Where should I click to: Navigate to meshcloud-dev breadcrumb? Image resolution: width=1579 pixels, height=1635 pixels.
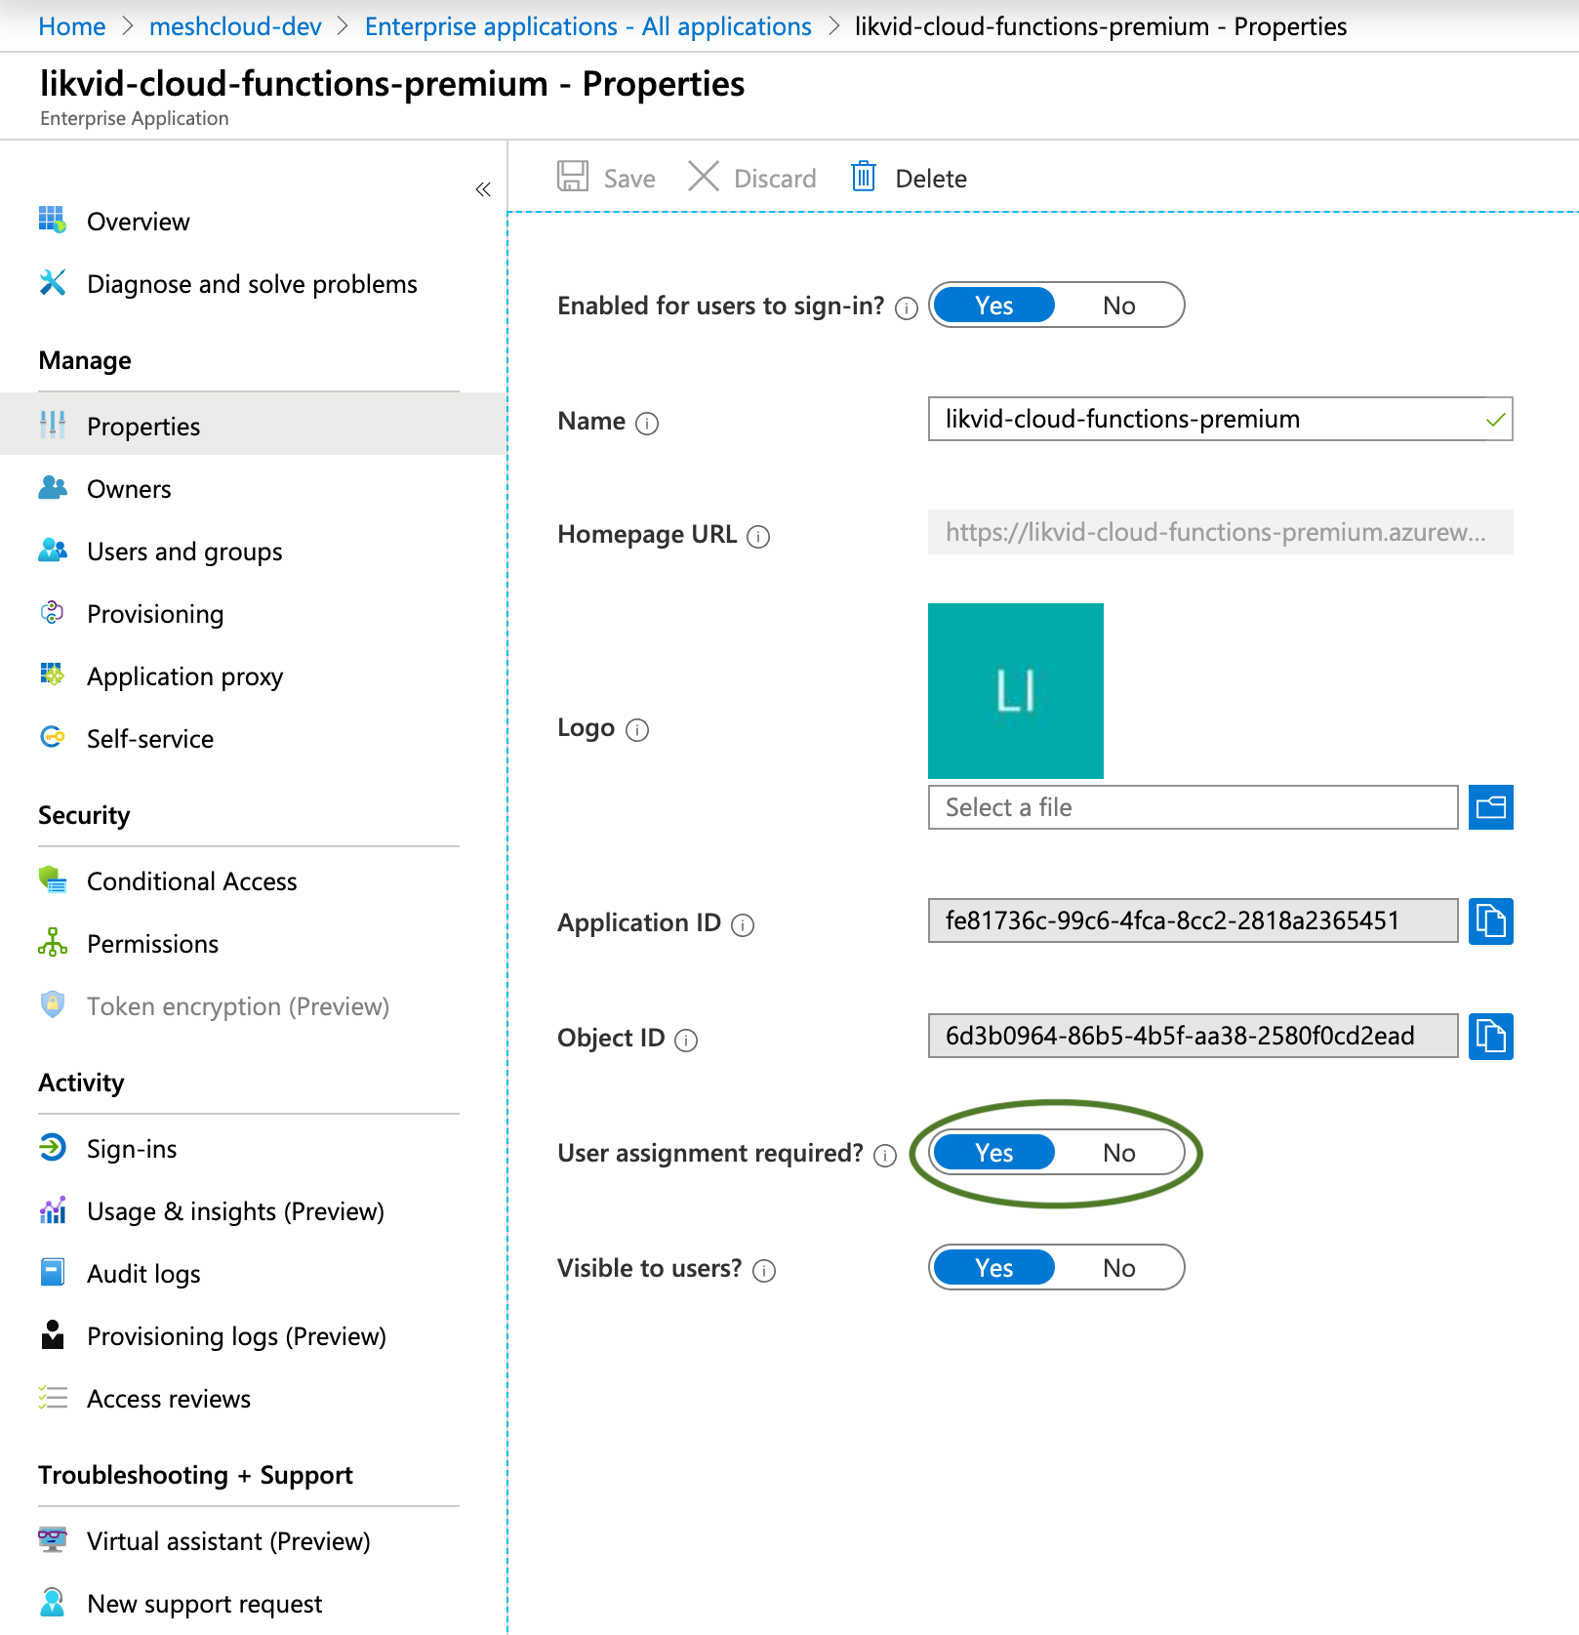coord(235,26)
